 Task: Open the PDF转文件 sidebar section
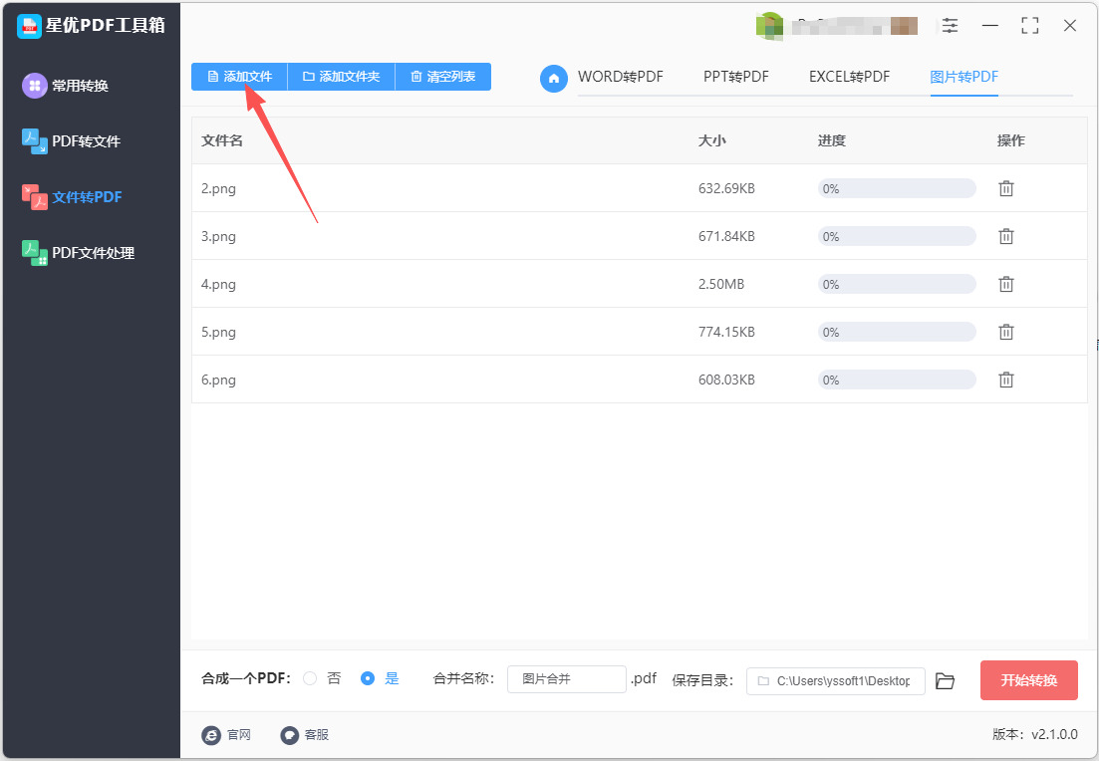[x=71, y=140]
